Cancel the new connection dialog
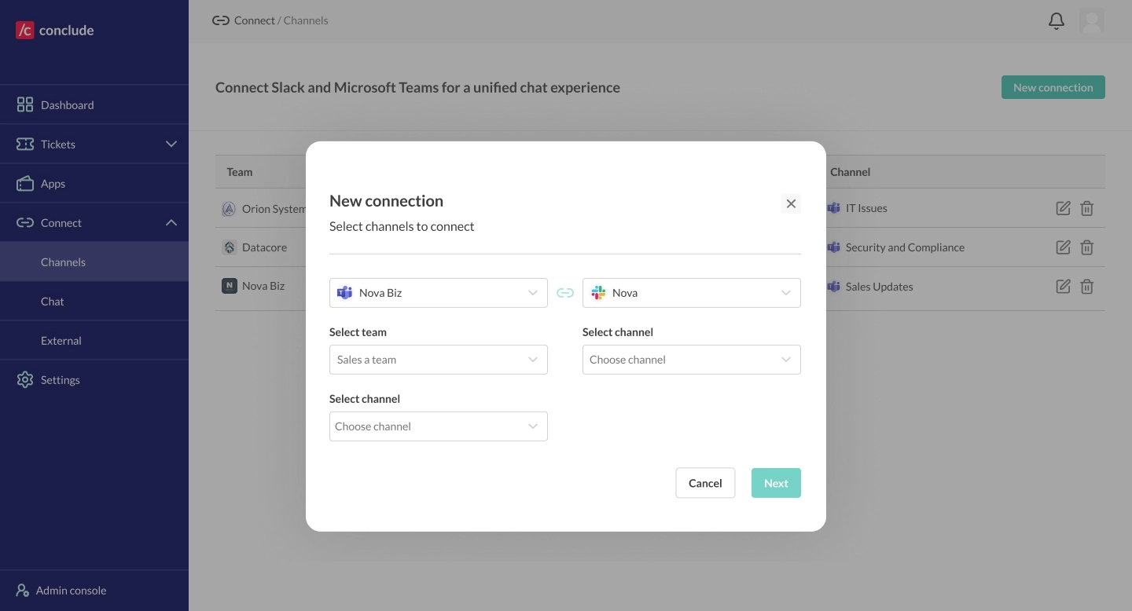 pos(705,483)
